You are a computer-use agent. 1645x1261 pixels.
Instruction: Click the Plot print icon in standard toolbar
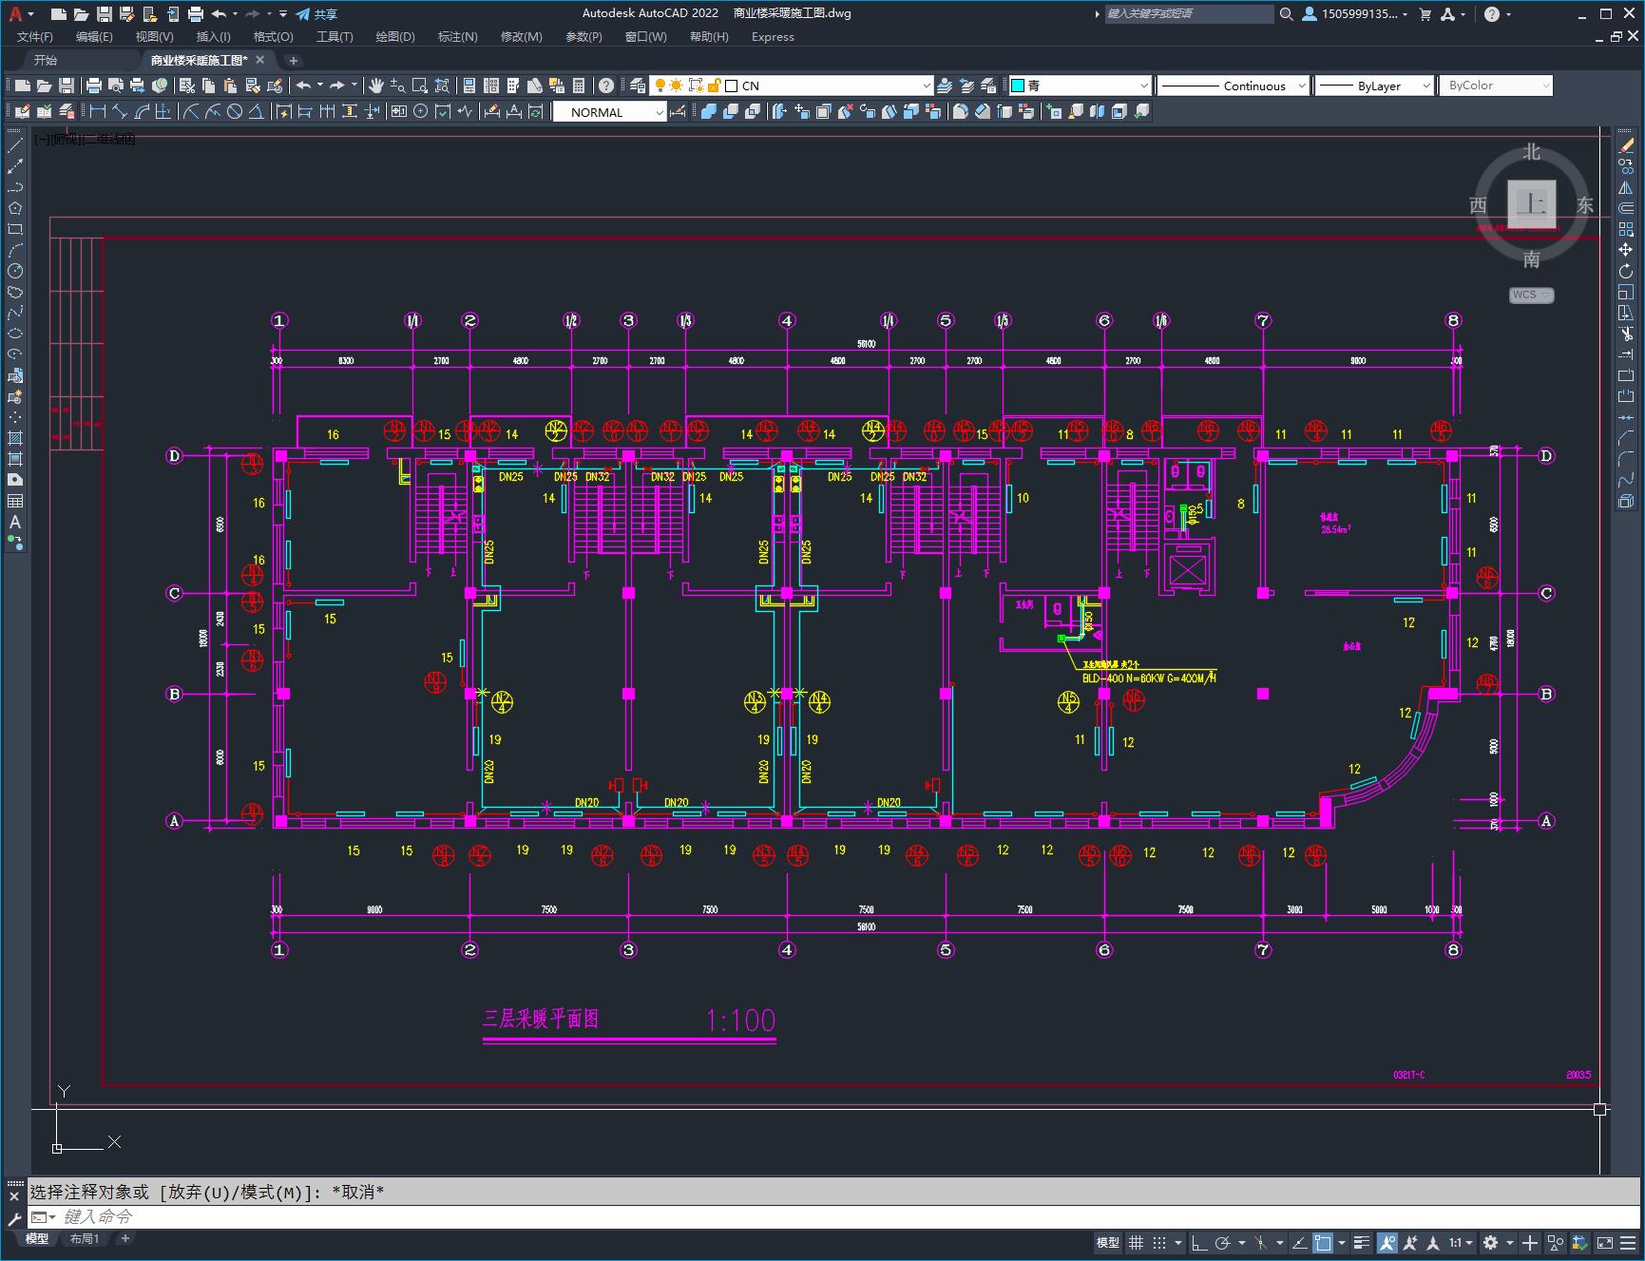point(93,86)
